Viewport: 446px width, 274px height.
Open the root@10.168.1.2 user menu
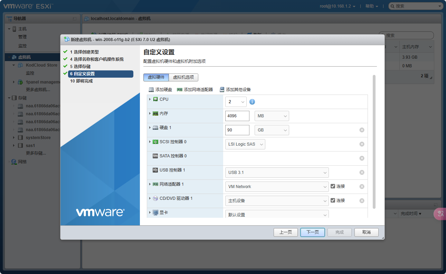click(338, 6)
